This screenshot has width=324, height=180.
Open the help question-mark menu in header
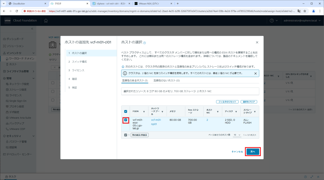tap(274, 21)
